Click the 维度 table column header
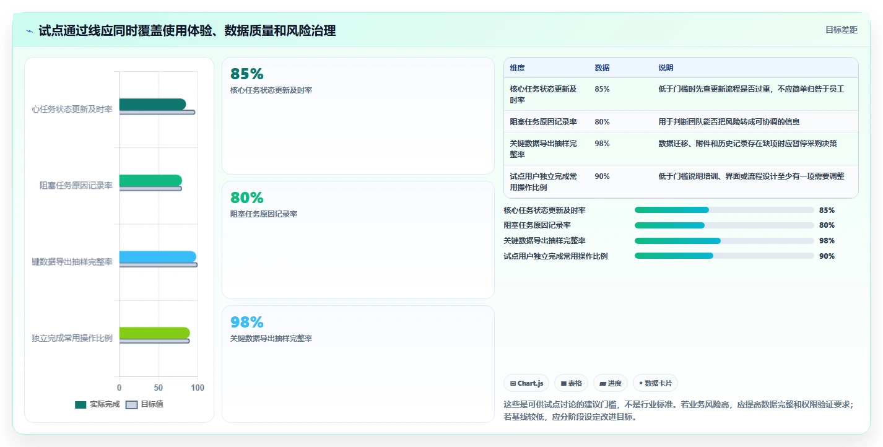Viewport: 883px width, 447px height. (517, 68)
